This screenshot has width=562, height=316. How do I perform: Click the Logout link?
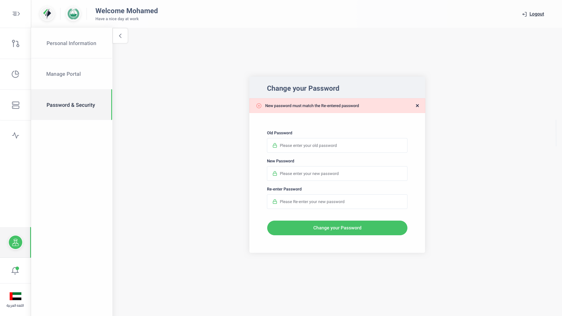[537, 14]
